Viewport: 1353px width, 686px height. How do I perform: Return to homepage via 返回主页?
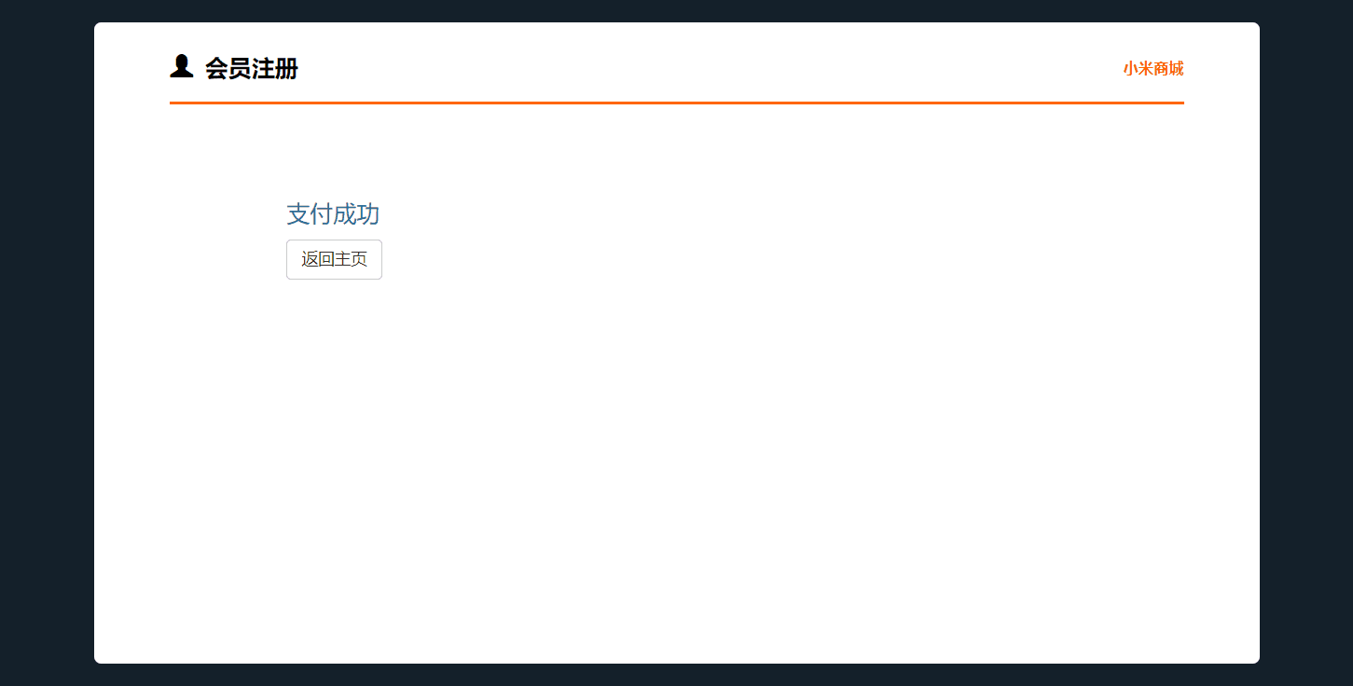click(334, 259)
